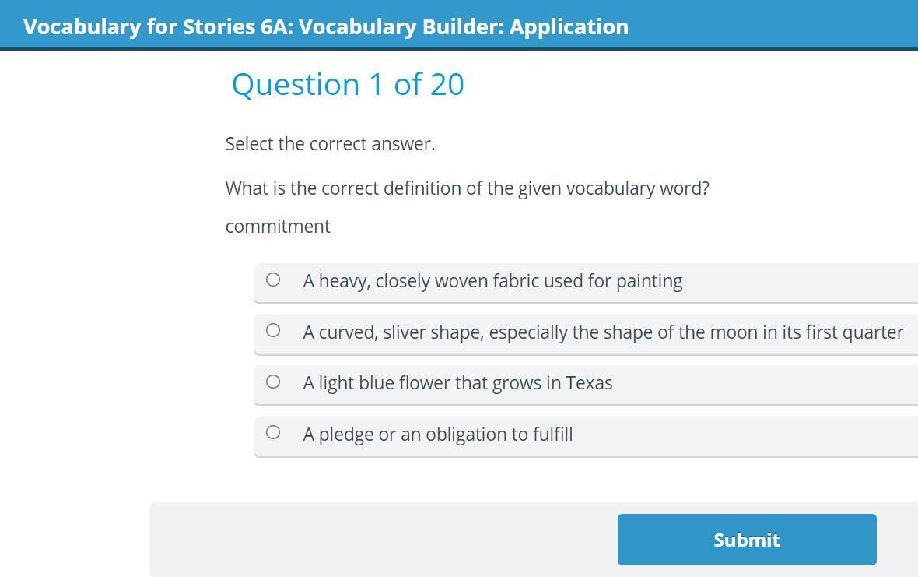Click the answer text 'A light blue flower that grows in Texas'
Screen dimensions: 918x577
[457, 383]
